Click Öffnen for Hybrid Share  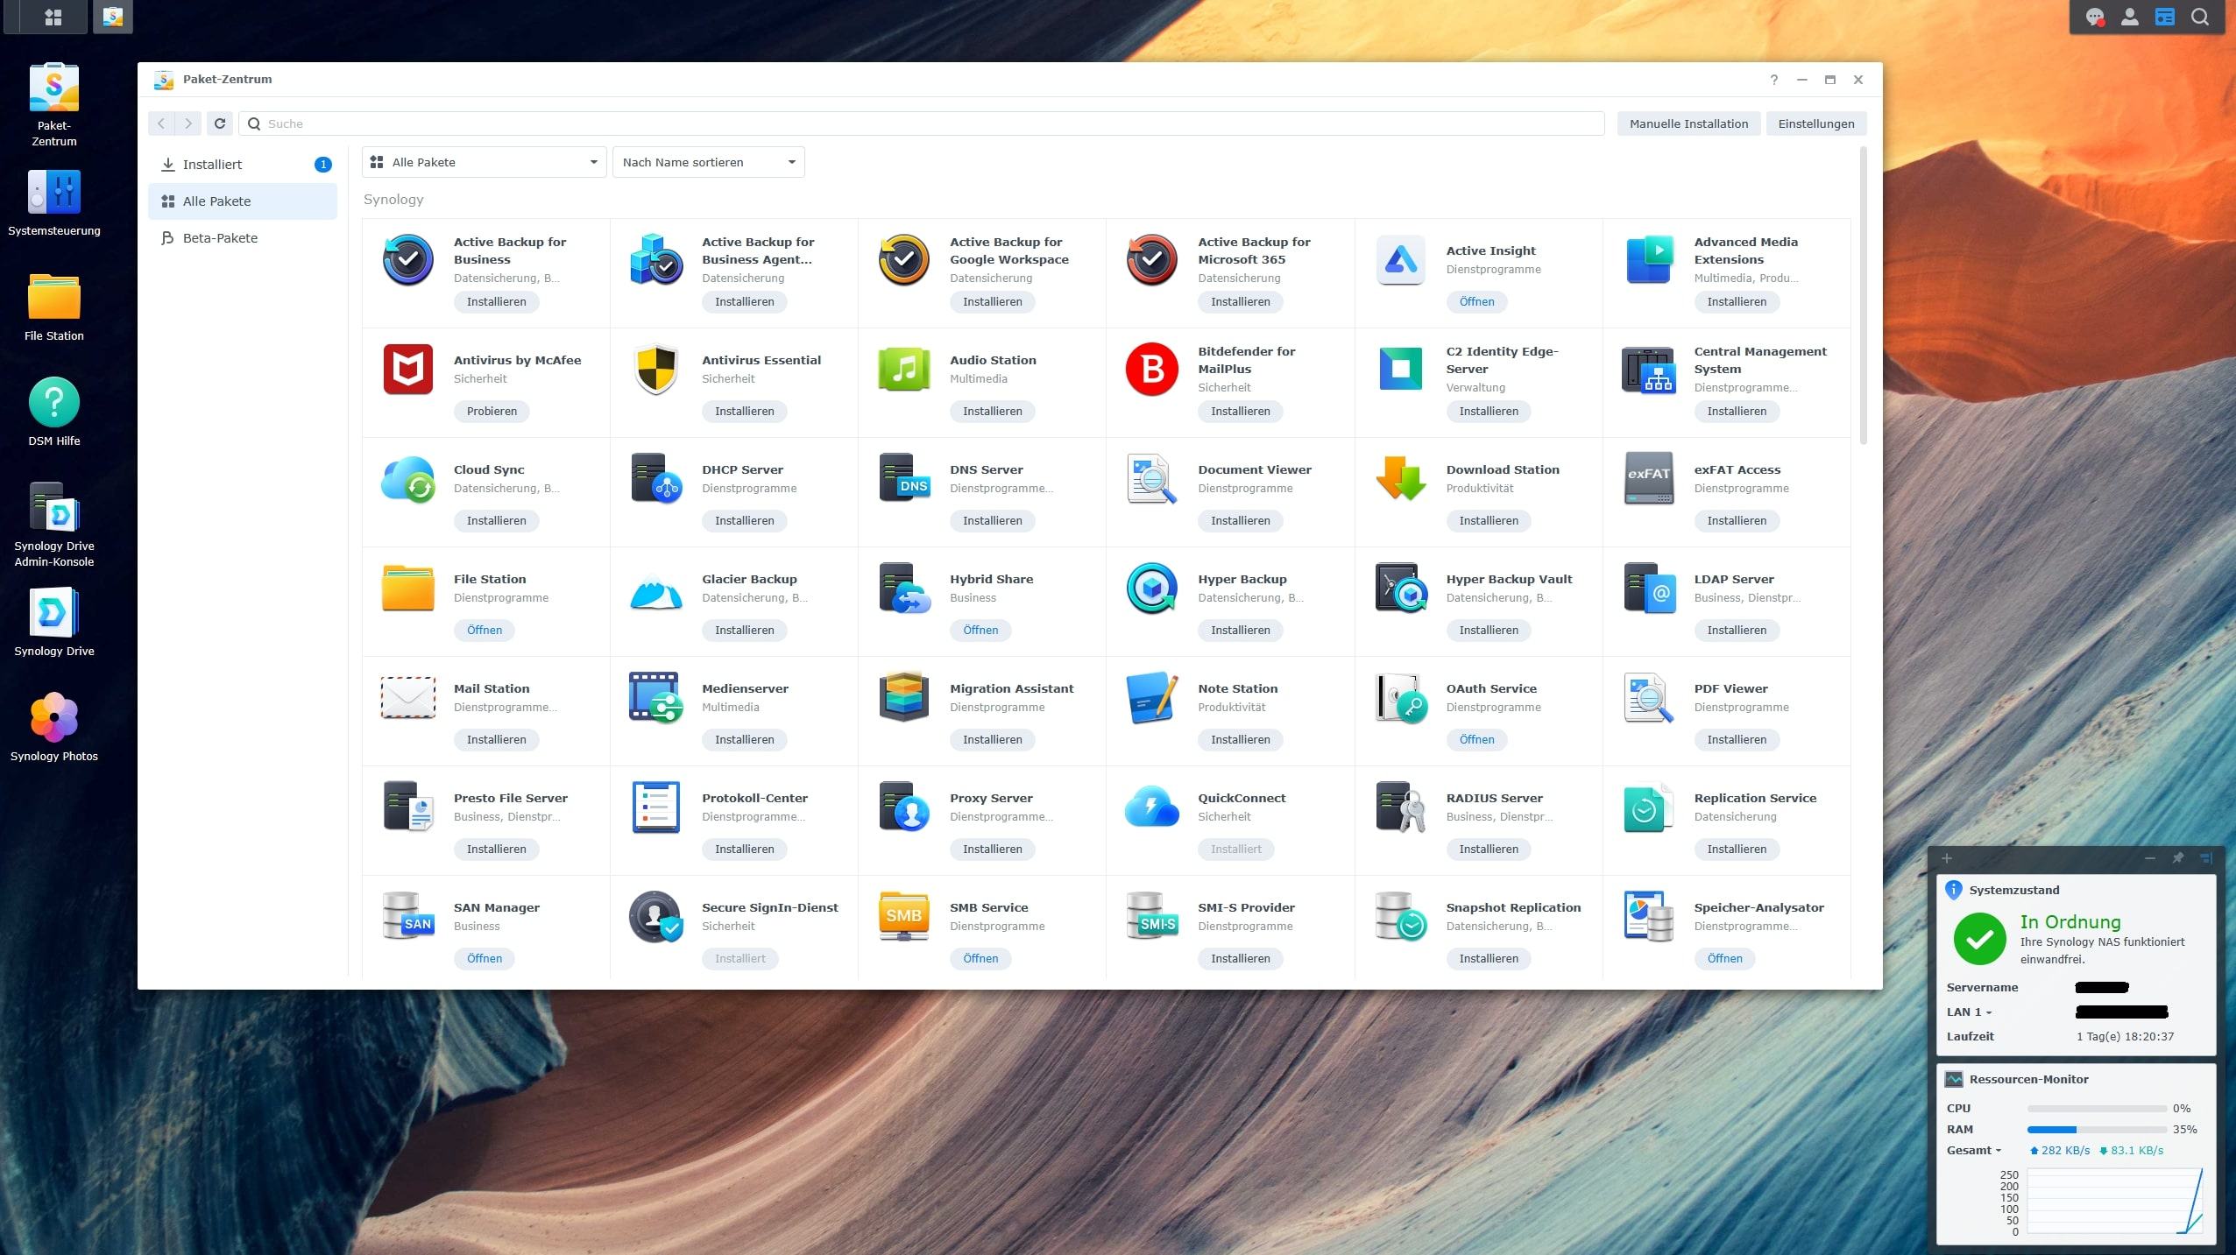(x=980, y=630)
